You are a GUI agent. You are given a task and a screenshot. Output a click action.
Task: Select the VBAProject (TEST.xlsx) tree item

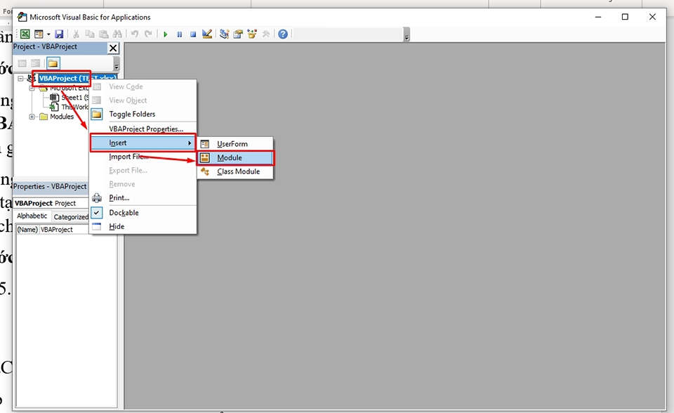pyautogui.click(x=77, y=78)
